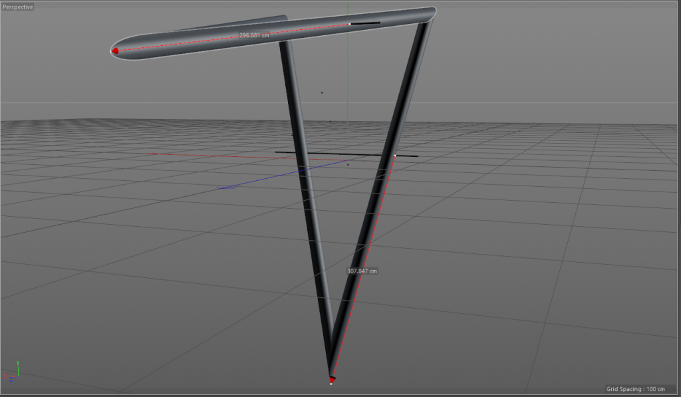Select the 307.847 cm measurement label
The width and height of the screenshot is (681, 397).
click(362, 271)
